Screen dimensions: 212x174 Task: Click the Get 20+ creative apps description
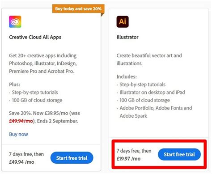tap(43, 64)
